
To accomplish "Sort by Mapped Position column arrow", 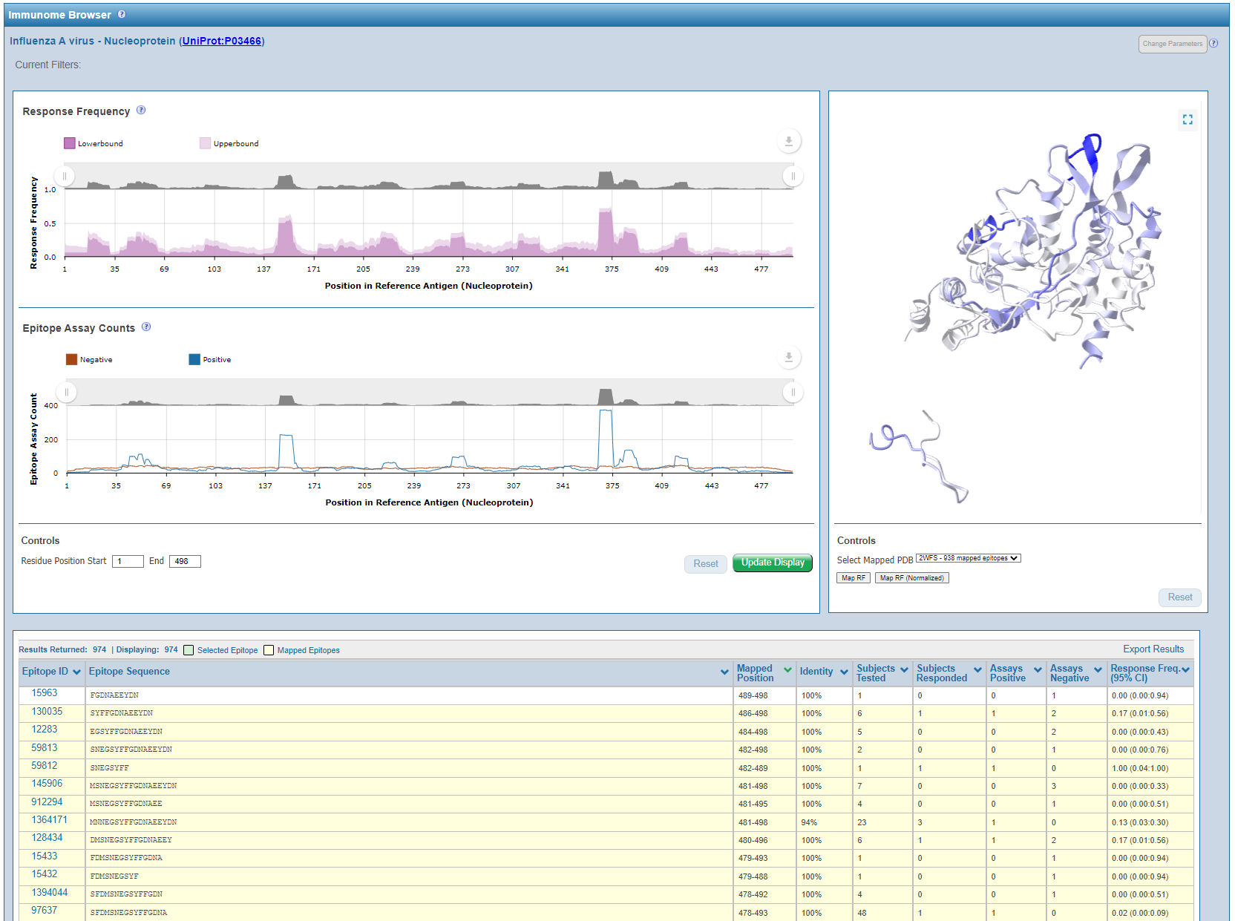I will tap(787, 669).
